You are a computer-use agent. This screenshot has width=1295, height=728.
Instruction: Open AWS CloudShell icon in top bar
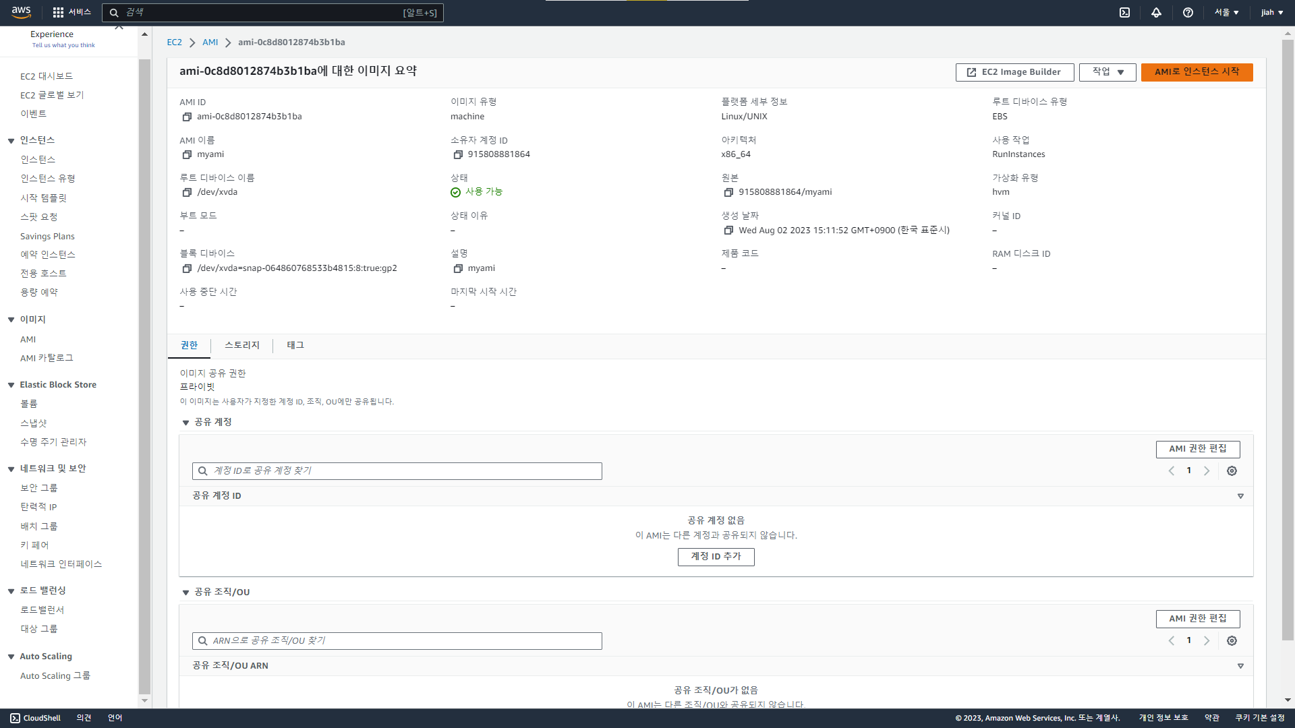pyautogui.click(x=1124, y=12)
